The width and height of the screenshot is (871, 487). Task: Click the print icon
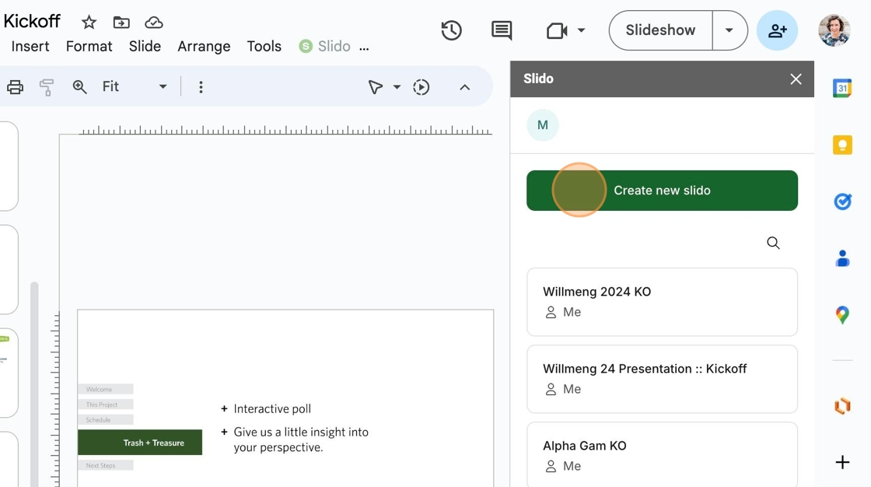[15, 86]
